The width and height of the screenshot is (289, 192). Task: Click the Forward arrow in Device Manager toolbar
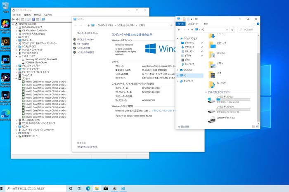click(x=17, y=19)
